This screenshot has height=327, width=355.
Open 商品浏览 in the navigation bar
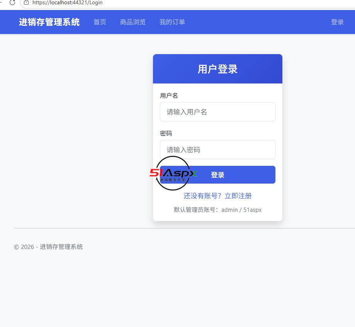[x=132, y=22]
